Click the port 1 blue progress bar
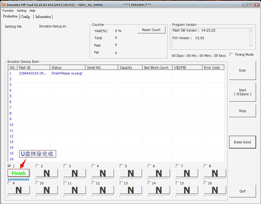The width and height of the screenshot is (261, 204). 19,180
